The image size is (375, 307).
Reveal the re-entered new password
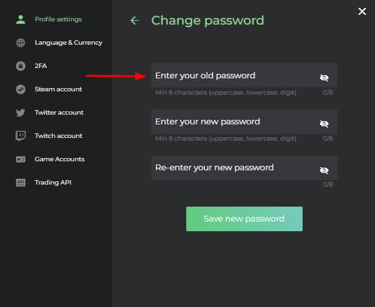tap(324, 170)
